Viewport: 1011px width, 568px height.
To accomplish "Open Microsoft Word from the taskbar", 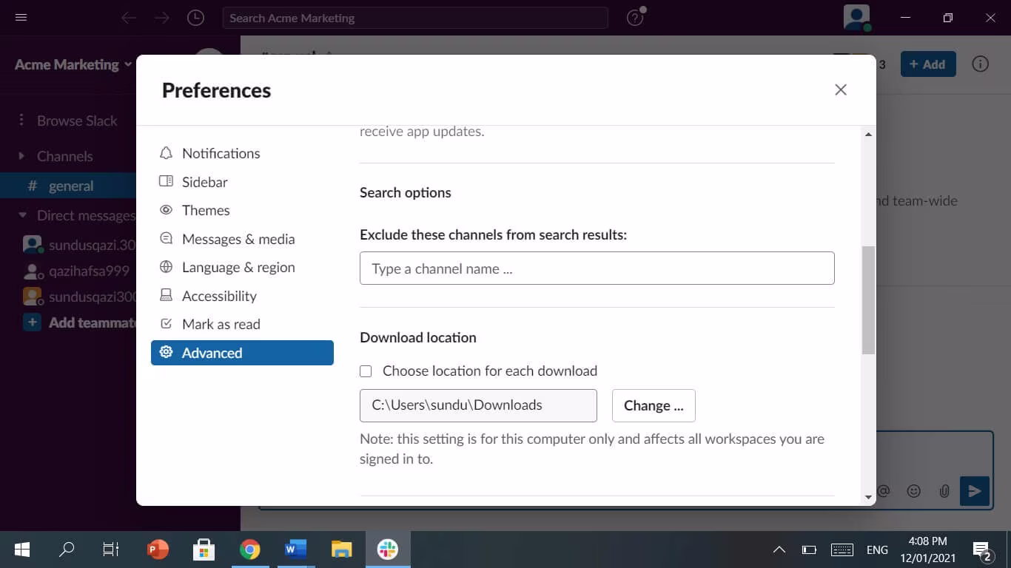I will (x=295, y=549).
